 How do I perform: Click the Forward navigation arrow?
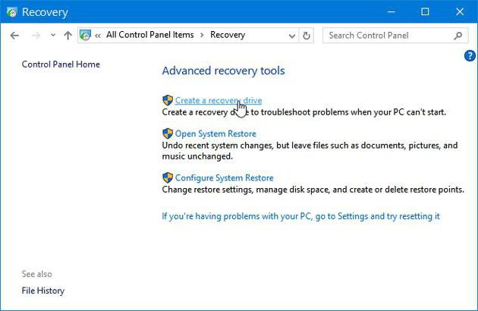[36, 36]
